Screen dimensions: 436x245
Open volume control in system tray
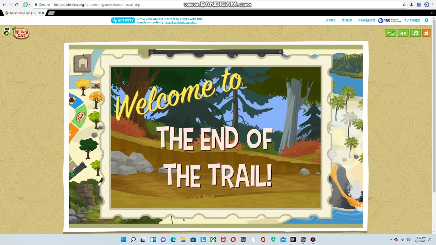click(x=408, y=240)
